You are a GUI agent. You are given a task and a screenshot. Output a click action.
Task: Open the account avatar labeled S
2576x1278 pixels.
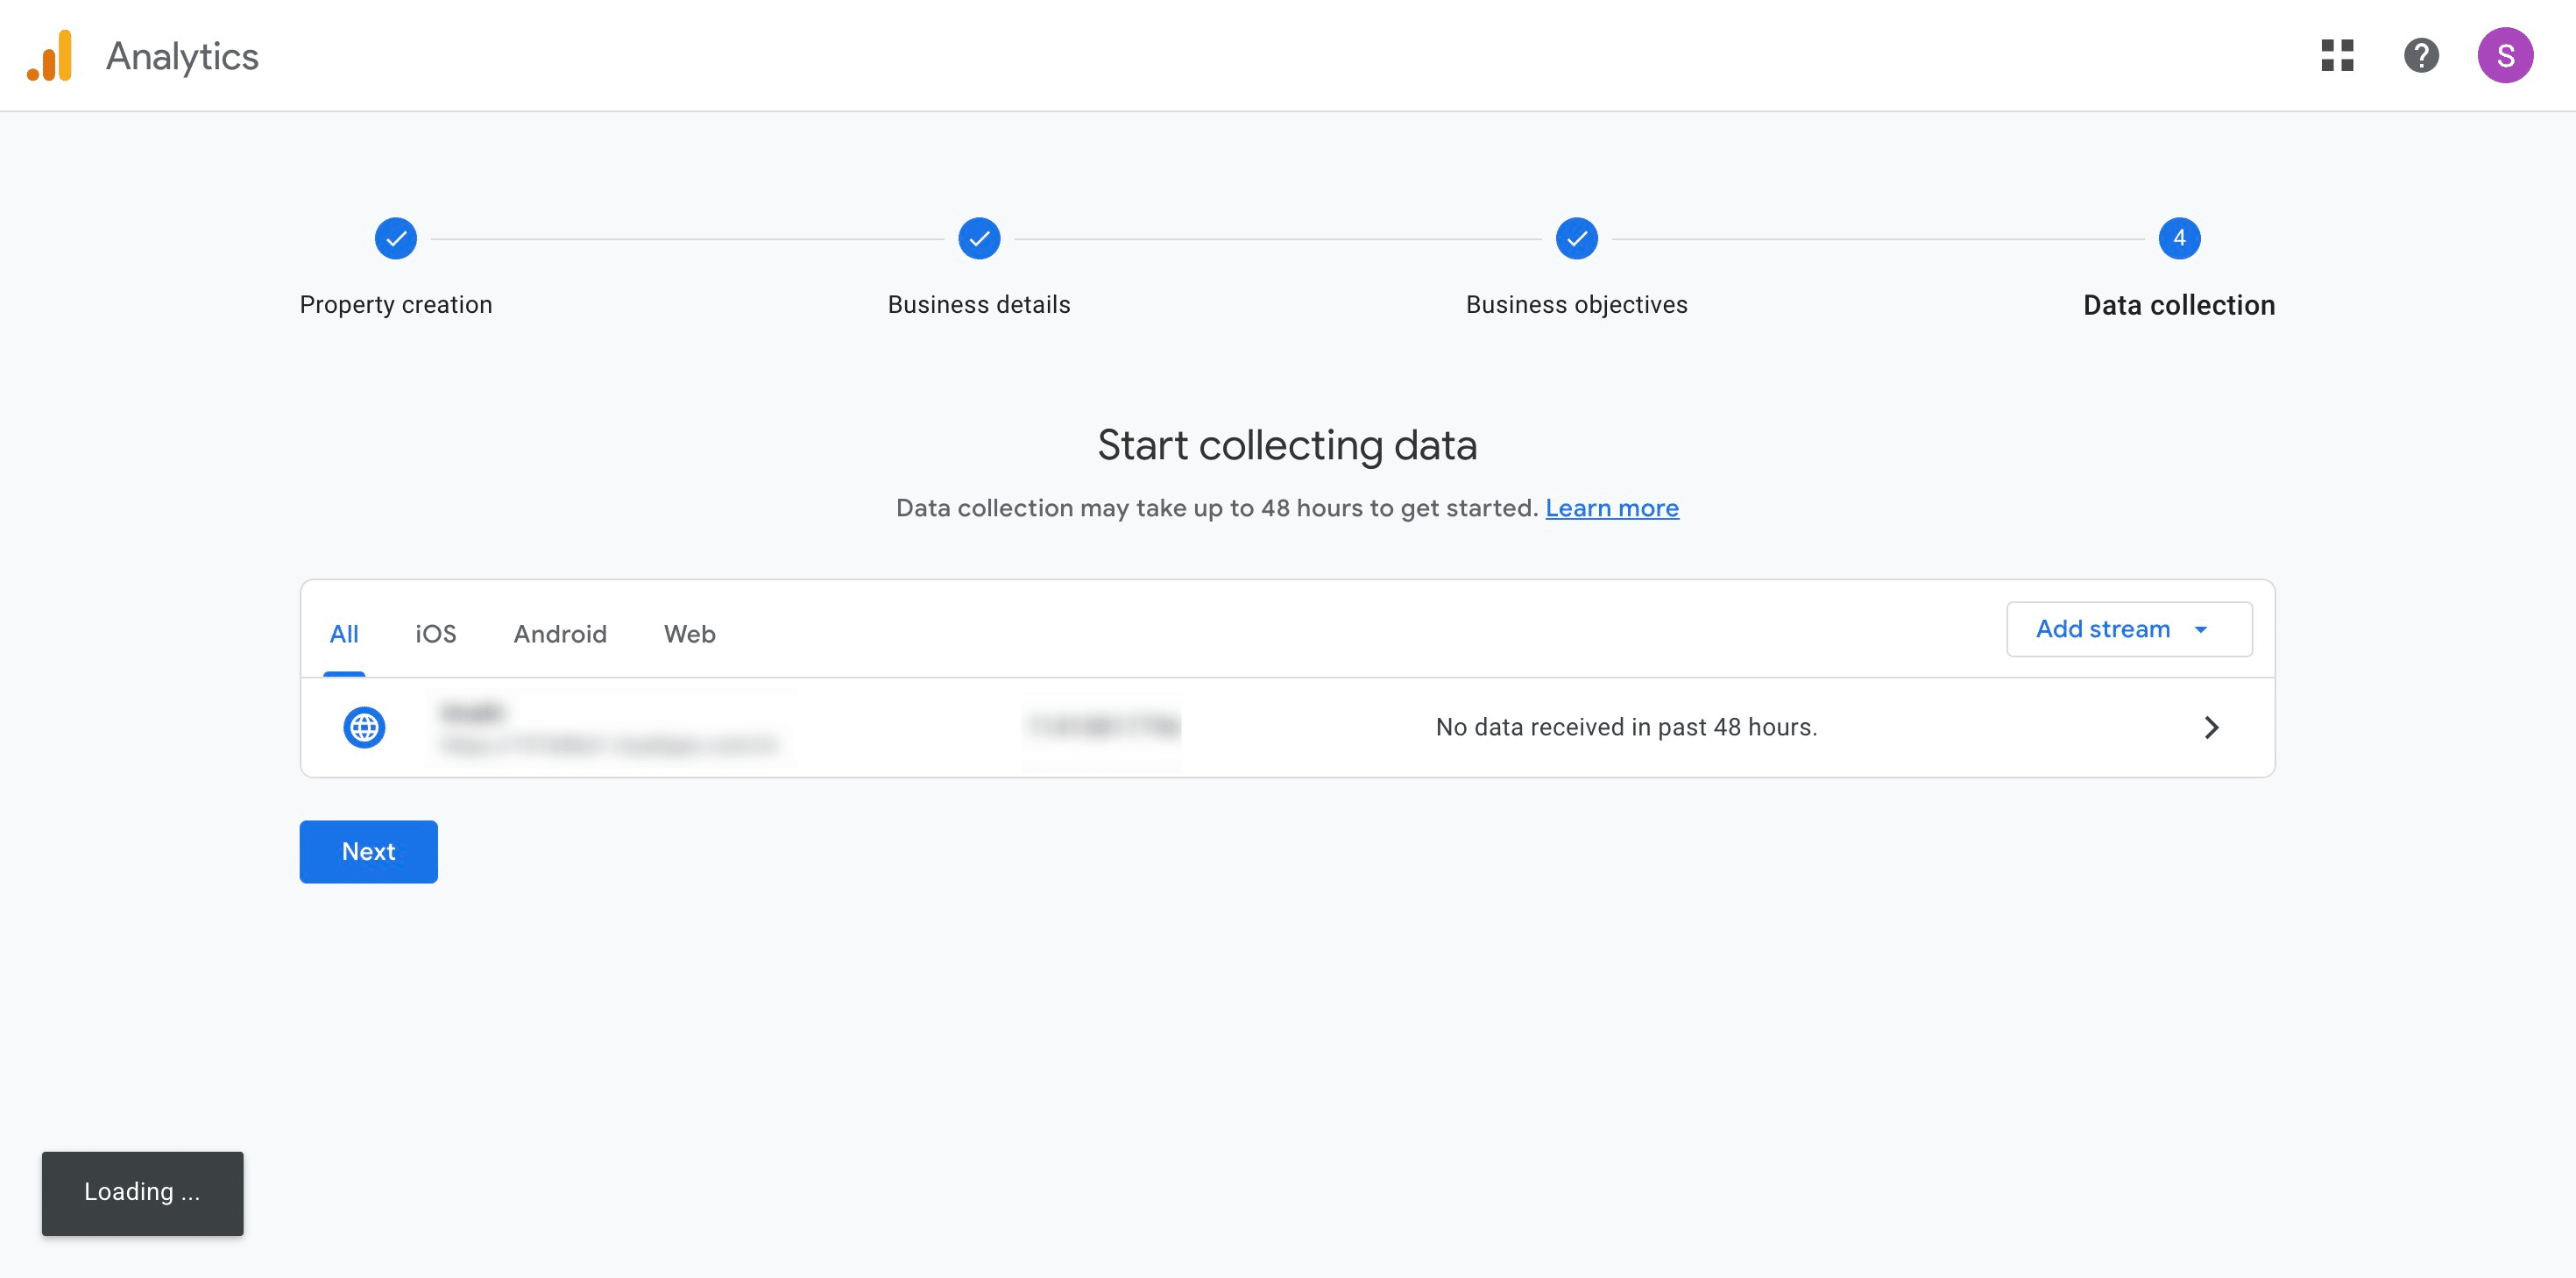coord(2504,56)
